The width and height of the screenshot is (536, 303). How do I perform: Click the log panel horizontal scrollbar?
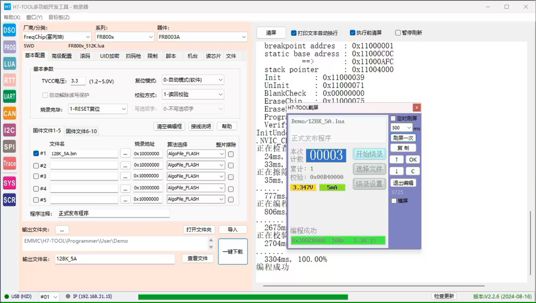click(x=374, y=286)
